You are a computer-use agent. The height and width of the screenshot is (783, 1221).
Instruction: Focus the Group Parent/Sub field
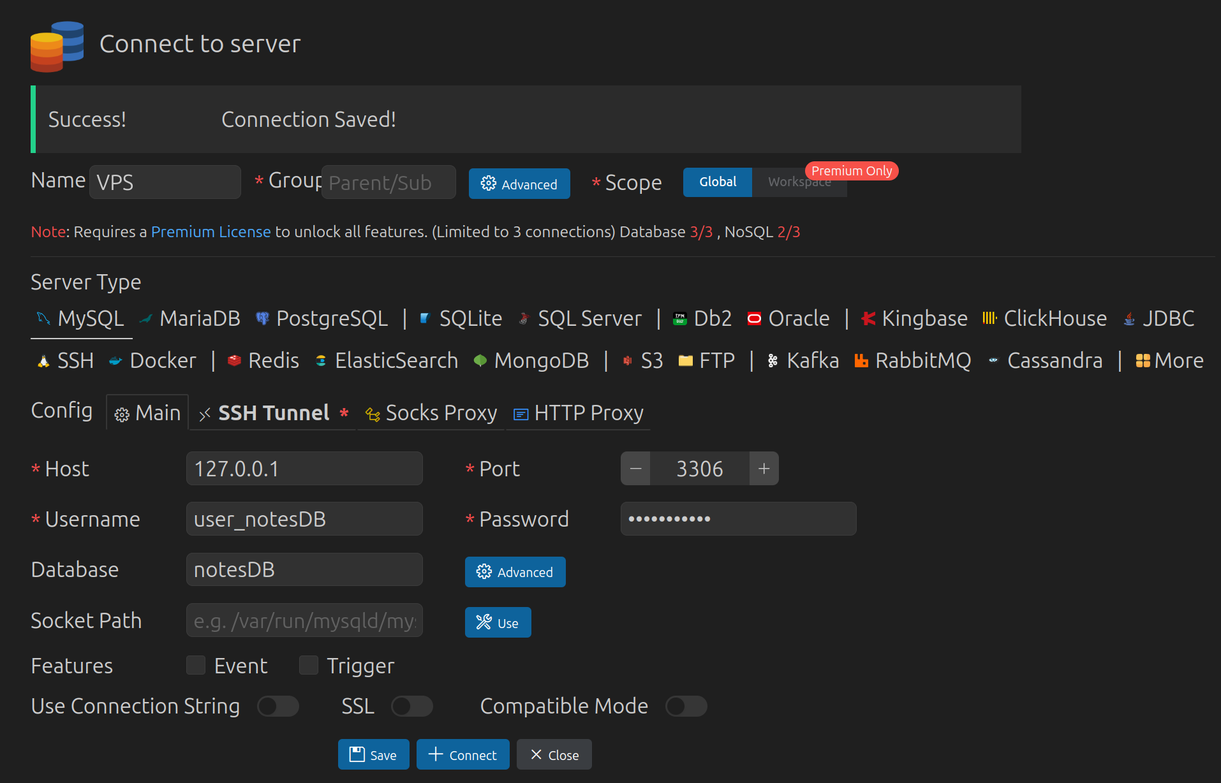coord(389,182)
